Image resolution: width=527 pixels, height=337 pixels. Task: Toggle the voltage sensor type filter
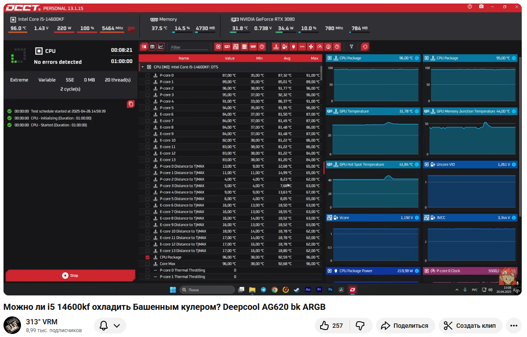285,46
